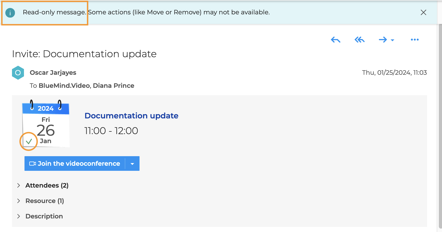Open the three-dot more actions menu
The image size is (442, 232).
point(415,40)
